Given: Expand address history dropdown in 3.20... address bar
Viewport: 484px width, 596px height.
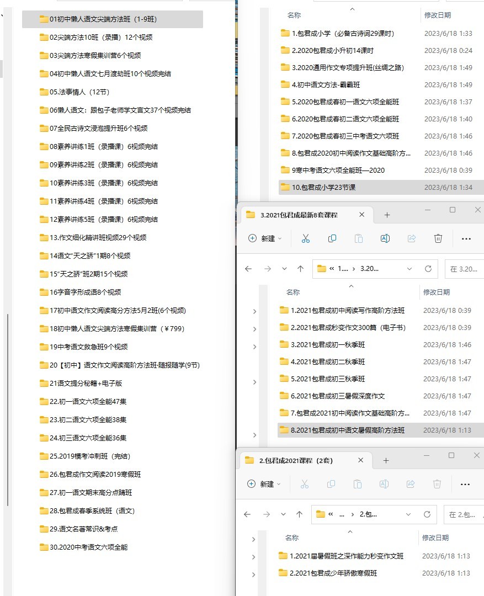Looking at the screenshot, I should point(409,269).
